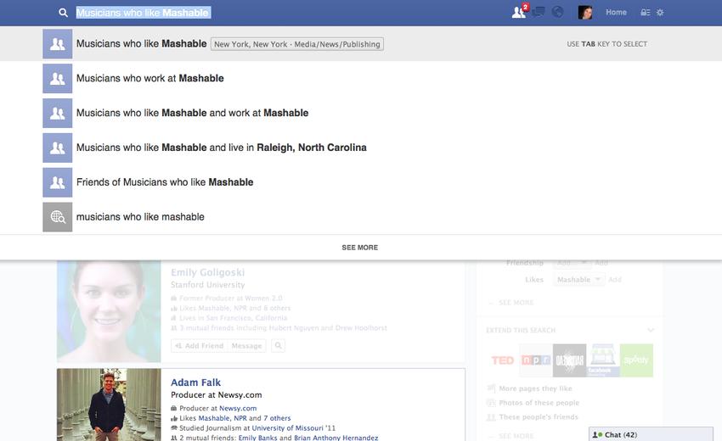Open friend requests notifications icon

click(519, 12)
